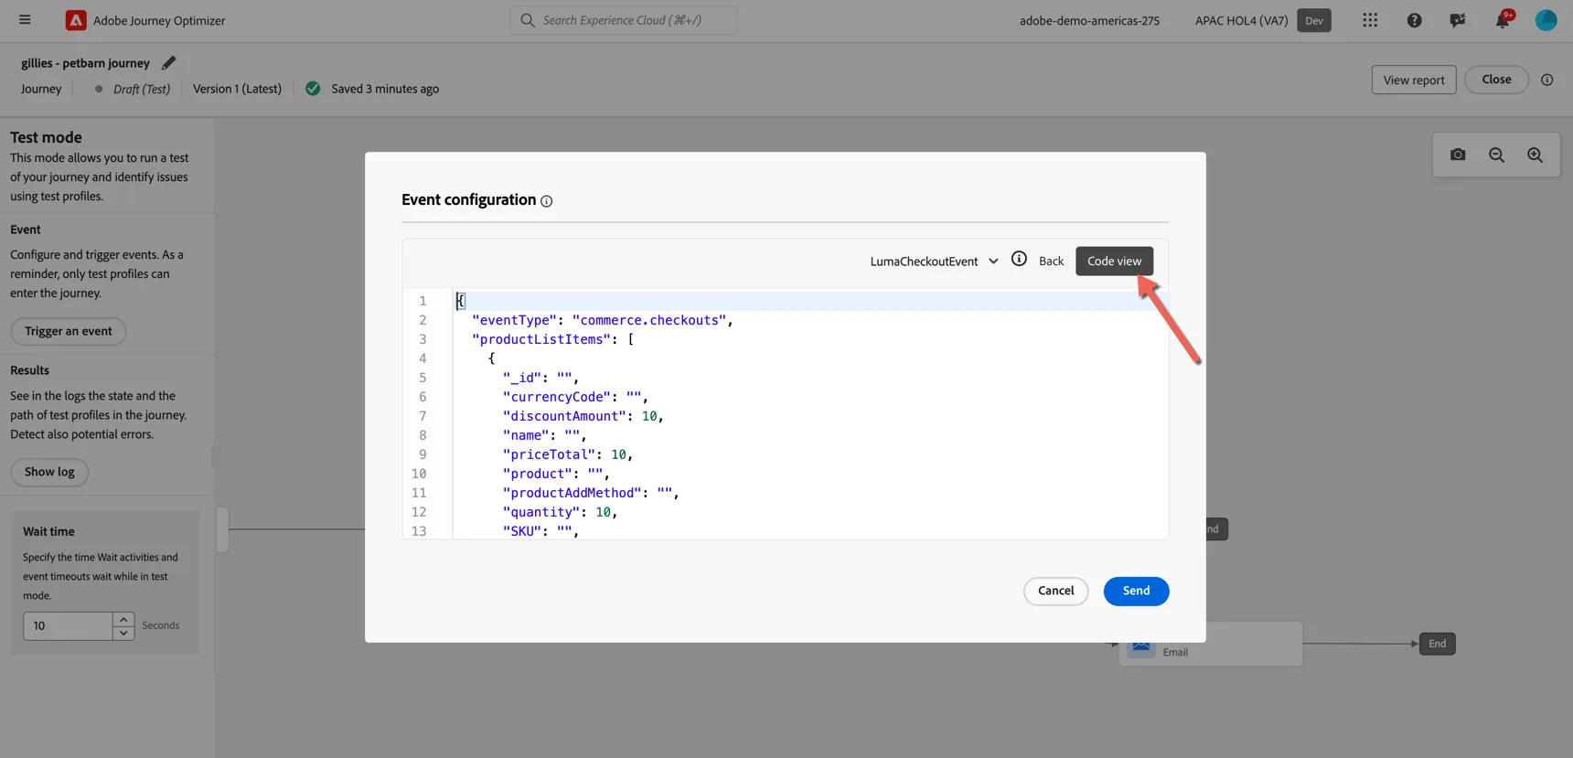Click the Trigger an event button
This screenshot has width=1573, height=758.
click(x=69, y=331)
